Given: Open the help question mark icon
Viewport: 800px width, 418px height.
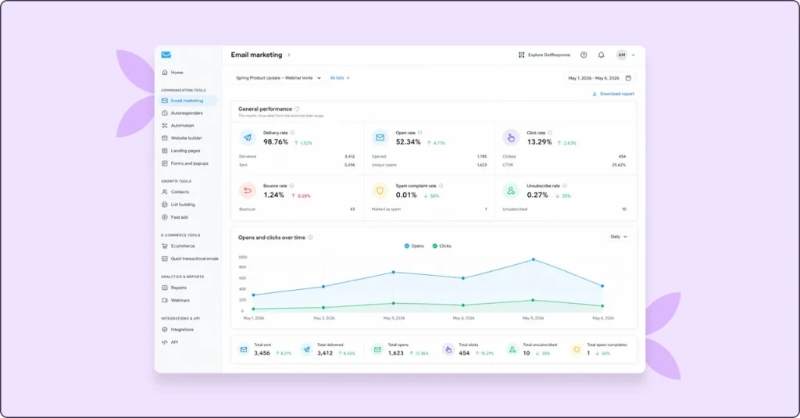Looking at the screenshot, I should click(584, 55).
